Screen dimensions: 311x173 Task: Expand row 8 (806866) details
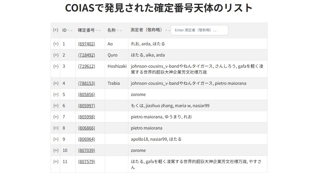pos(56,128)
